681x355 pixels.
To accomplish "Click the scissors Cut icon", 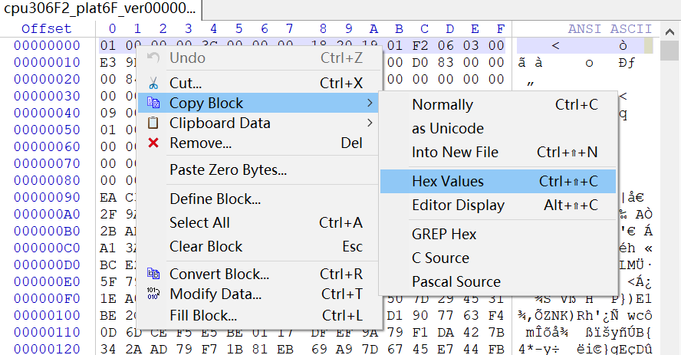I will (x=153, y=83).
